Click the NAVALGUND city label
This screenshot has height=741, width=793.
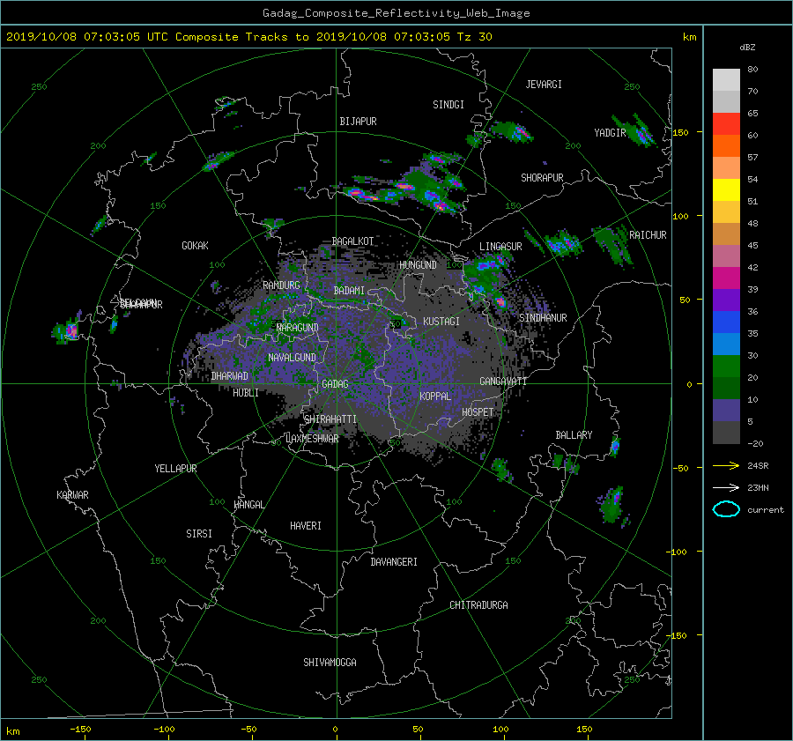point(292,358)
